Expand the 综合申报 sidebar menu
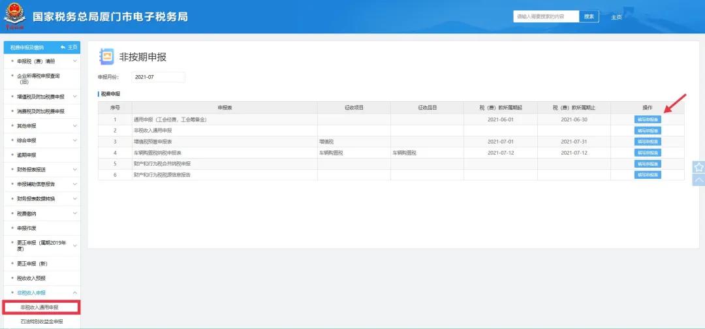 [x=40, y=140]
